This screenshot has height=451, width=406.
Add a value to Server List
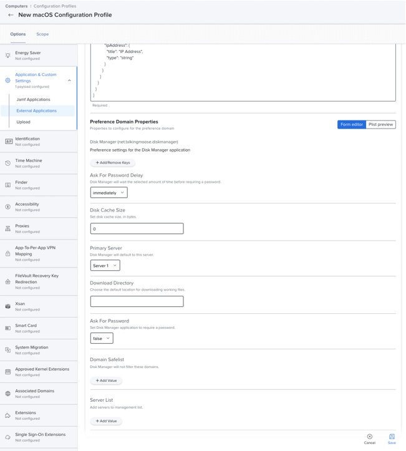[x=106, y=421]
